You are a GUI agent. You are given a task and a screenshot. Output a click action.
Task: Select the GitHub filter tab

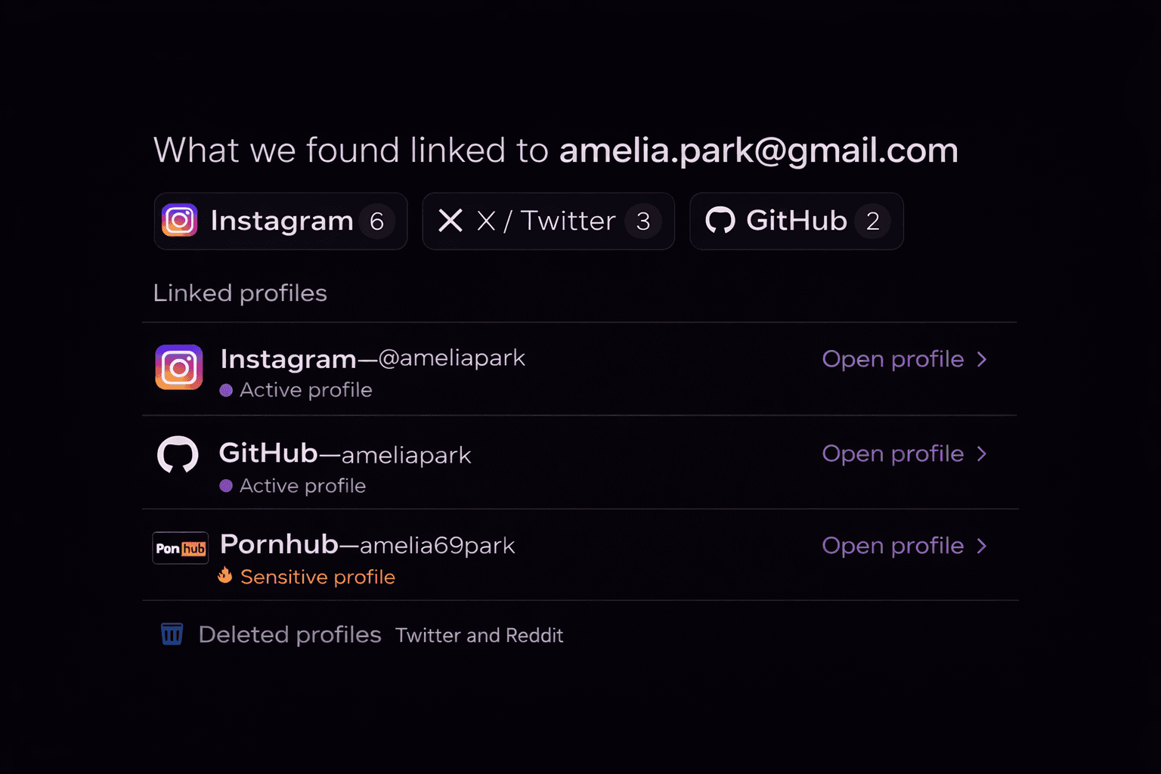coord(796,221)
